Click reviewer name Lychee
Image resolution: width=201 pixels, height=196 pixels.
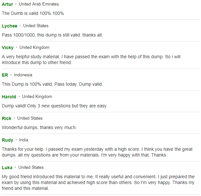(9, 26)
